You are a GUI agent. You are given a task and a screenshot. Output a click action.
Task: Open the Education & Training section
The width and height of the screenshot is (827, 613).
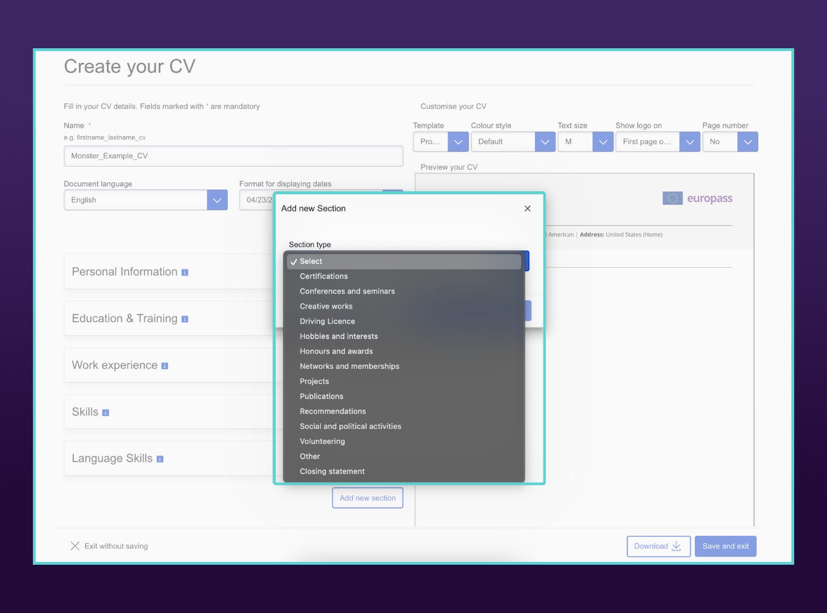(169, 318)
